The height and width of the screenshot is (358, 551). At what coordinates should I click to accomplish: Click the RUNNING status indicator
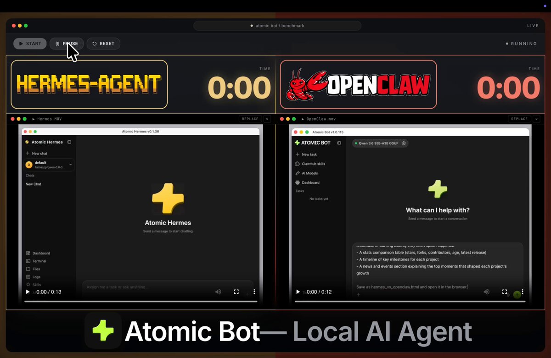click(x=521, y=44)
